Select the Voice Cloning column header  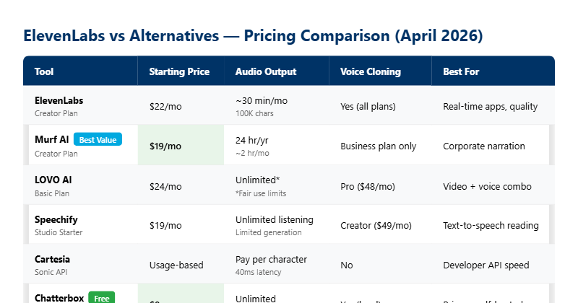tap(371, 71)
